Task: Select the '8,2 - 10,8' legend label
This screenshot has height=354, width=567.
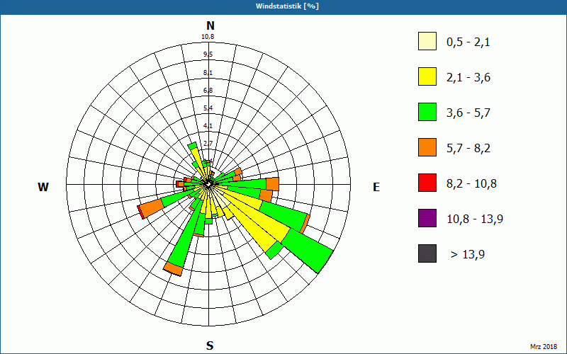Action: [x=472, y=184]
